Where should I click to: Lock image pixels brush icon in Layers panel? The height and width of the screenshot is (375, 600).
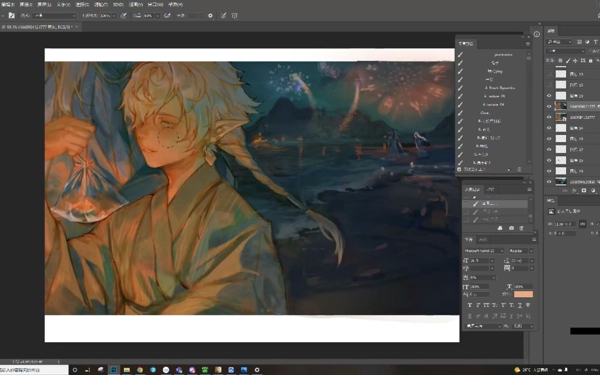568,60
